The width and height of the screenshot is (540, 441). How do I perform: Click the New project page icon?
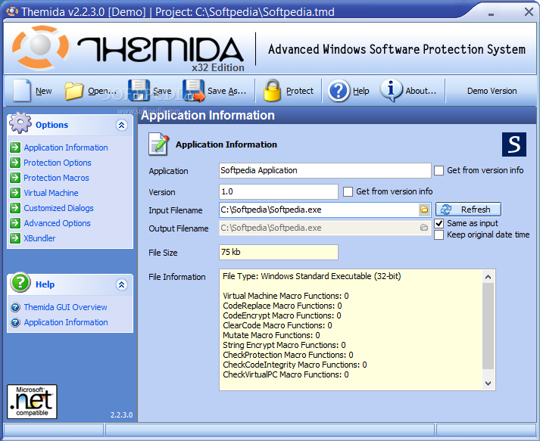coord(22,91)
